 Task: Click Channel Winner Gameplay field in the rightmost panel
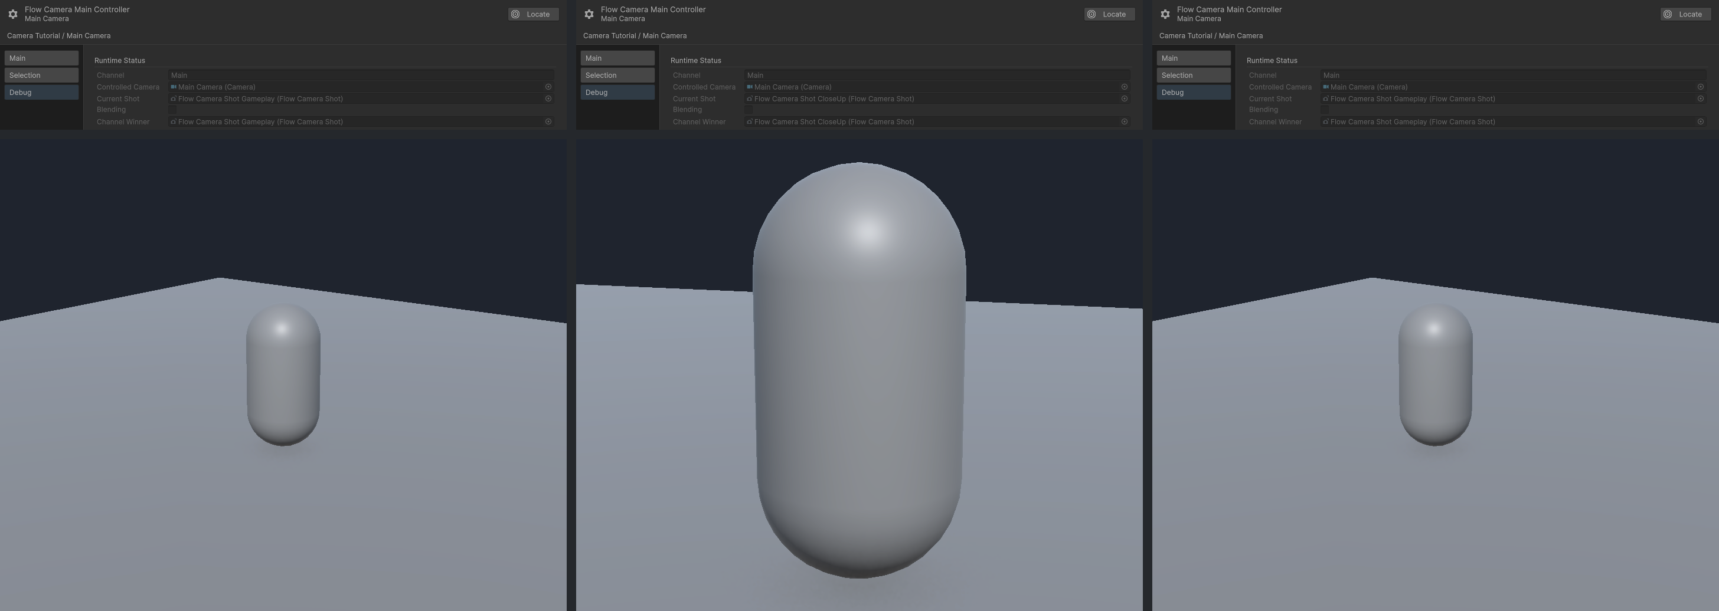click(1513, 122)
